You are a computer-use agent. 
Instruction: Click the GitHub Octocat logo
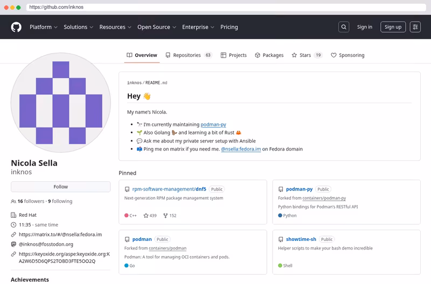pyautogui.click(x=16, y=27)
